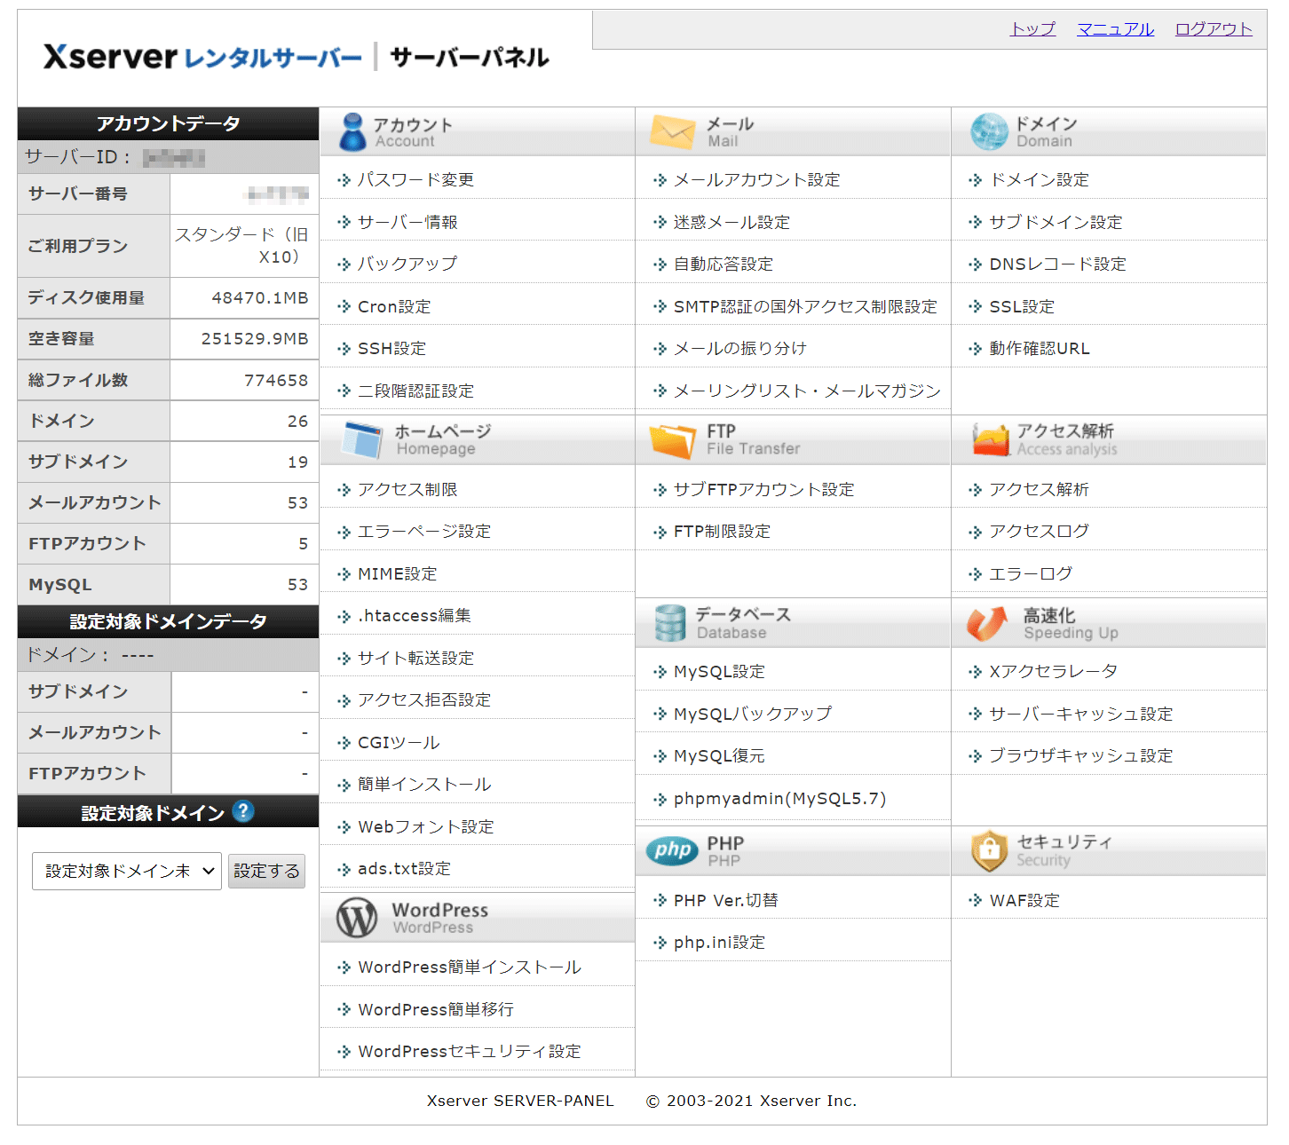This screenshot has width=1289, height=1145.
Task: Open help icon beside 設定対象ドメイン
Action: tap(242, 811)
